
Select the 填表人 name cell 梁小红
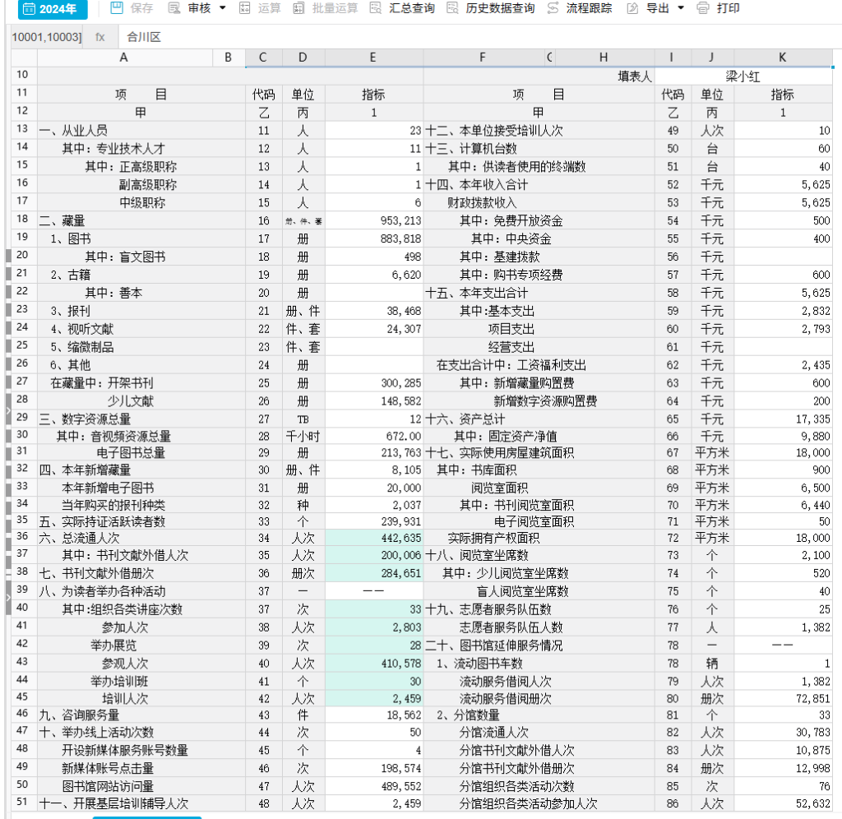[743, 76]
